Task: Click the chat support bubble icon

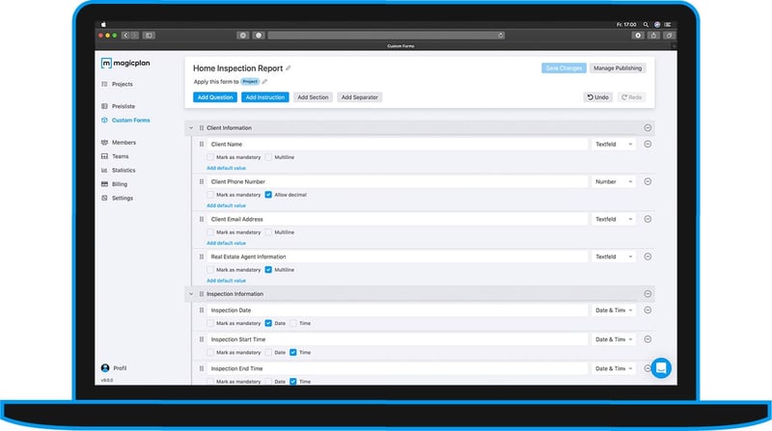Action: (661, 368)
